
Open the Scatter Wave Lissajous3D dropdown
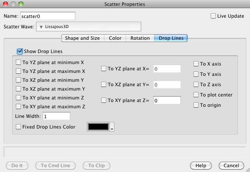88,27
